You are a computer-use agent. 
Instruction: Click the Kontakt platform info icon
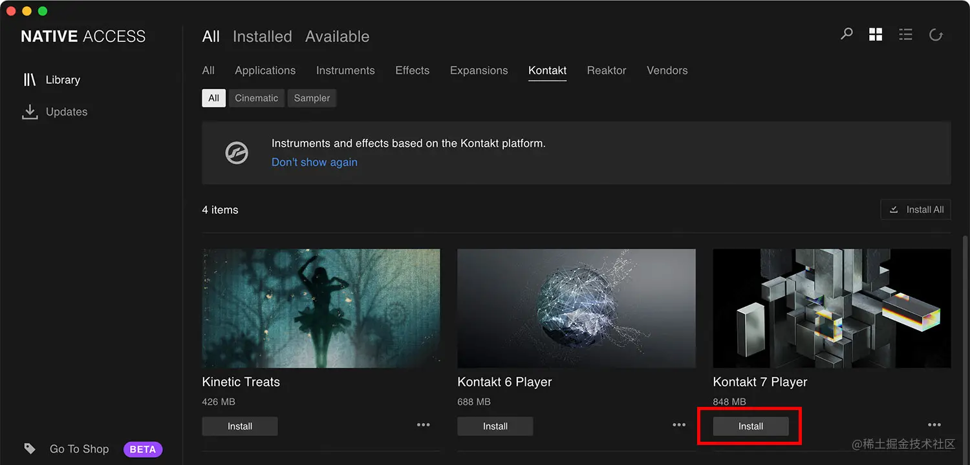click(x=237, y=152)
